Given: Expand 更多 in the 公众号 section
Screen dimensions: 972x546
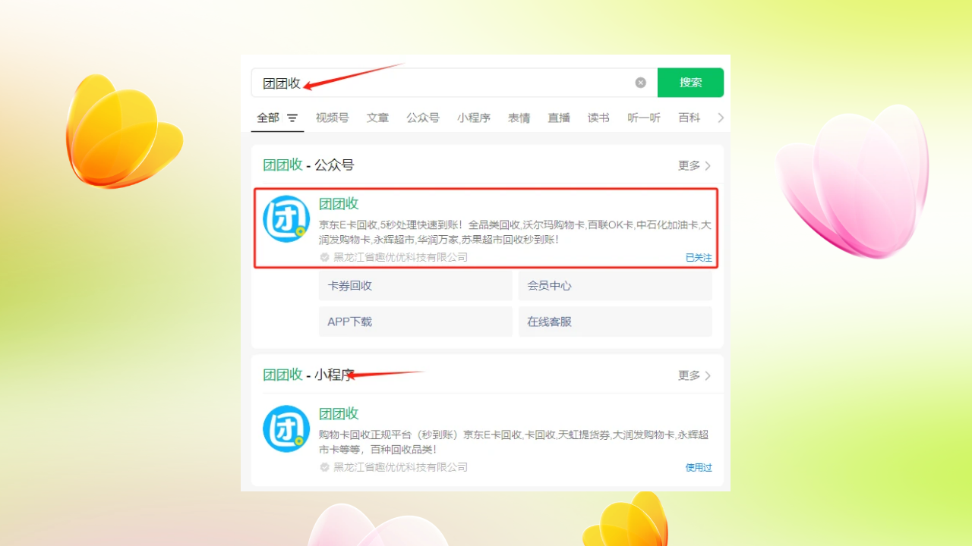Looking at the screenshot, I should click(x=695, y=165).
